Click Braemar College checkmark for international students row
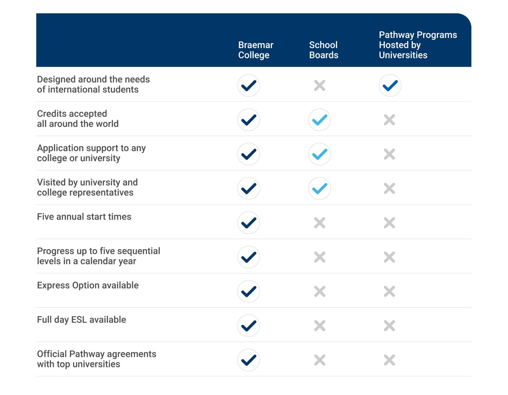This screenshot has width=508, height=395. [x=248, y=85]
